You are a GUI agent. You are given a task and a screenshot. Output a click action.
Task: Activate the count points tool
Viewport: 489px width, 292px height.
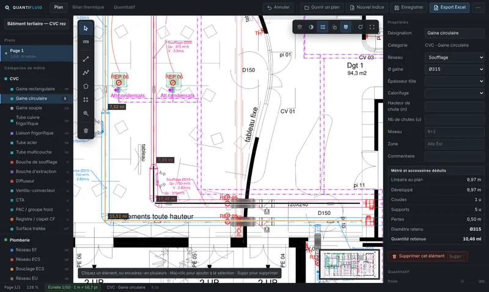(x=86, y=100)
